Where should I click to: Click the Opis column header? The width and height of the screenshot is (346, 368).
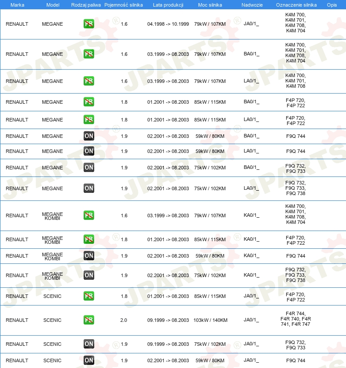(x=332, y=5)
